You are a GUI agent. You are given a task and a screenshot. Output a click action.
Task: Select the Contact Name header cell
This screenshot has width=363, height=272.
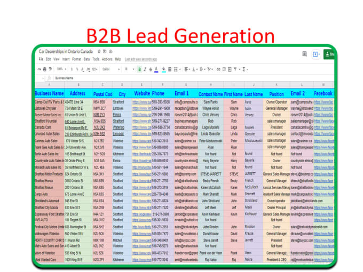pos(210,94)
